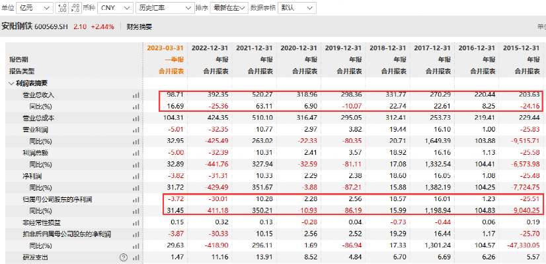The height and width of the screenshot is (264, 546).
Task: Click the 安阳钢铁 stock name
Action: (x=17, y=26)
